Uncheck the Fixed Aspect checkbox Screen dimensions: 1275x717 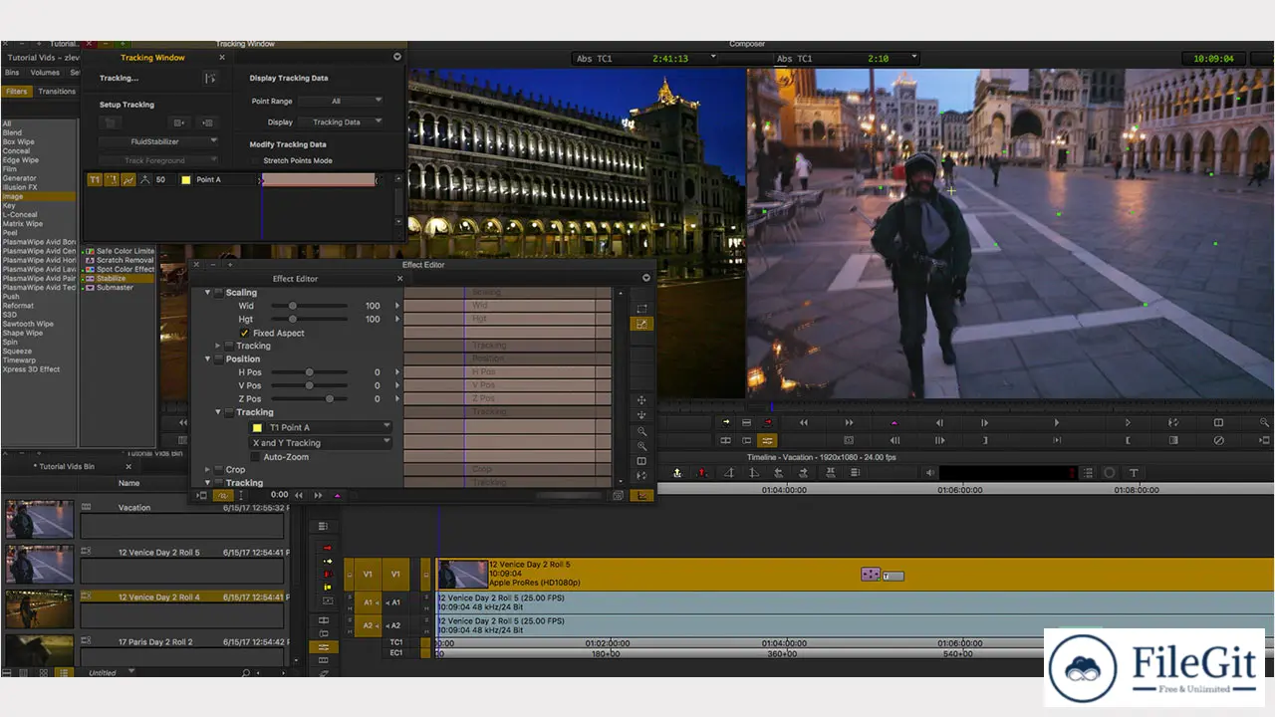click(x=245, y=333)
